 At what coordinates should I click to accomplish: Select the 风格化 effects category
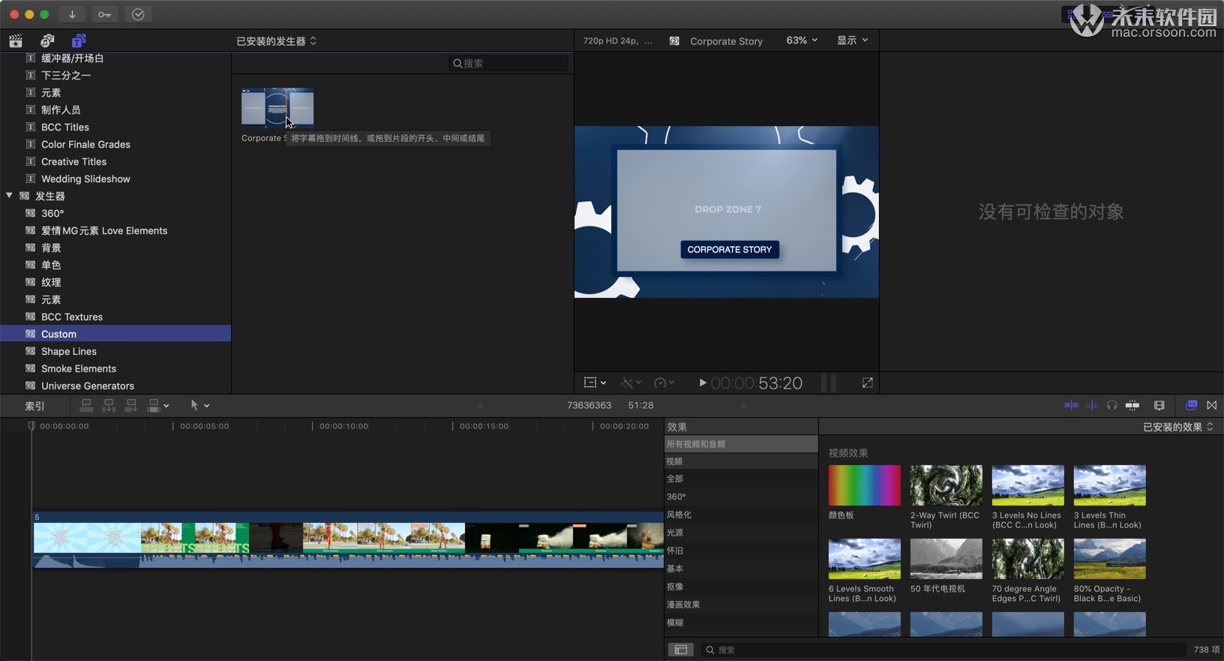point(741,515)
